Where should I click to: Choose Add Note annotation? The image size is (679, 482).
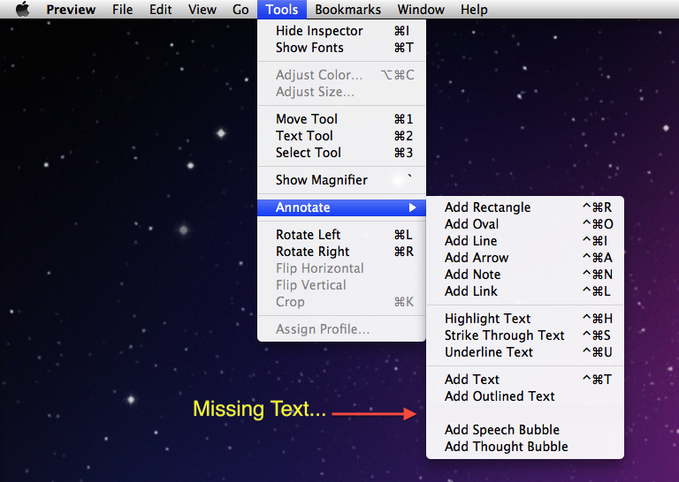pyautogui.click(x=525, y=275)
